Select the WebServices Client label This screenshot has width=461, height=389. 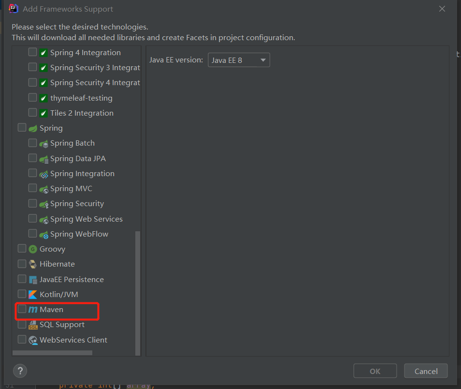coord(73,340)
